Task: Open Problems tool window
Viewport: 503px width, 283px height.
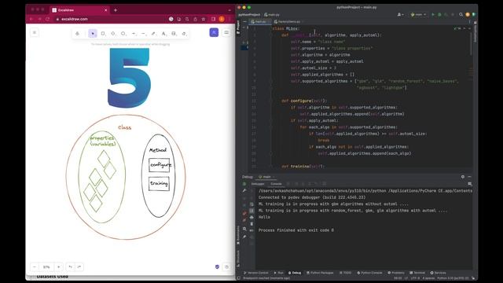Action: (396, 273)
